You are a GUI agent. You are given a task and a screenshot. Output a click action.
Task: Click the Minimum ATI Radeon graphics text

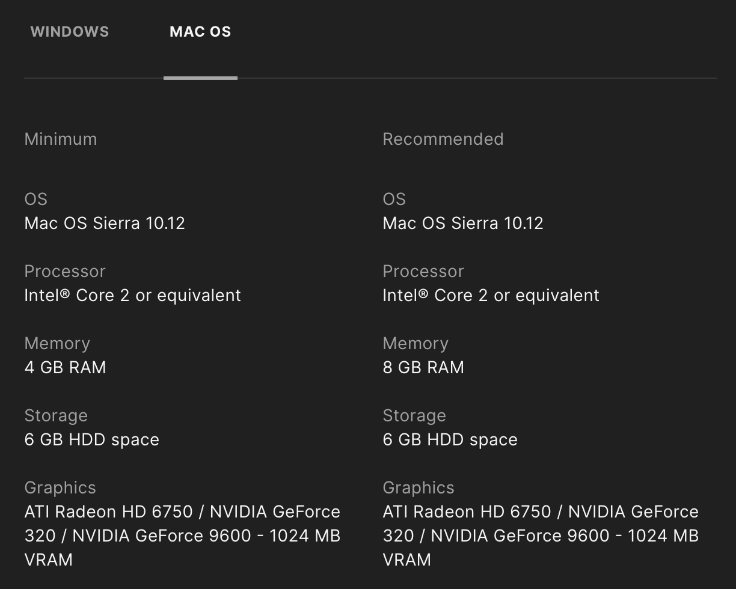coord(182,536)
